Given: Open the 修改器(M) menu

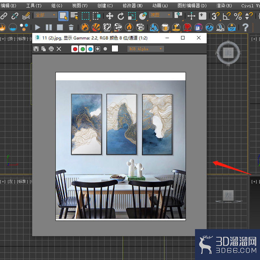Looking at the screenshot, I should (x=133, y=6).
